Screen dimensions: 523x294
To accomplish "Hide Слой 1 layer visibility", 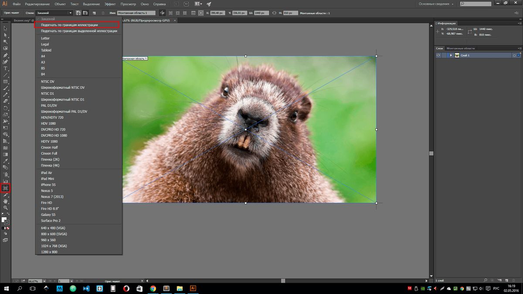I will click(x=438, y=55).
